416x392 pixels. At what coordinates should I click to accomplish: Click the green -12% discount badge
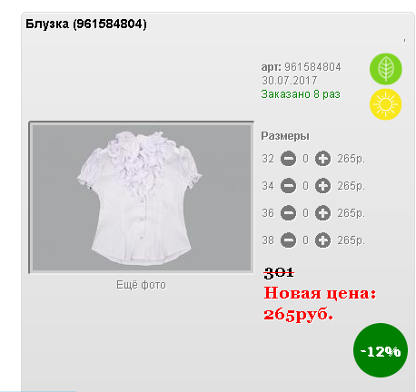coord(381,350)
